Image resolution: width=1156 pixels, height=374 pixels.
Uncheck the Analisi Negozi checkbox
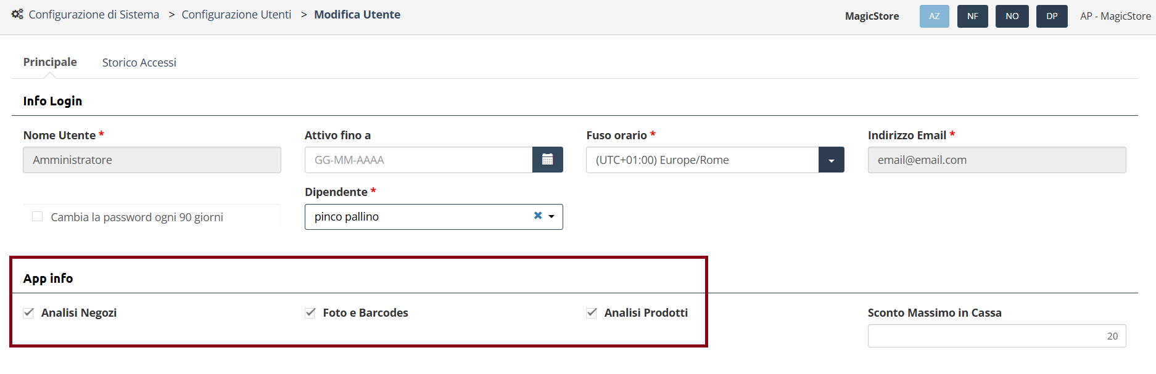click(28, 312)
